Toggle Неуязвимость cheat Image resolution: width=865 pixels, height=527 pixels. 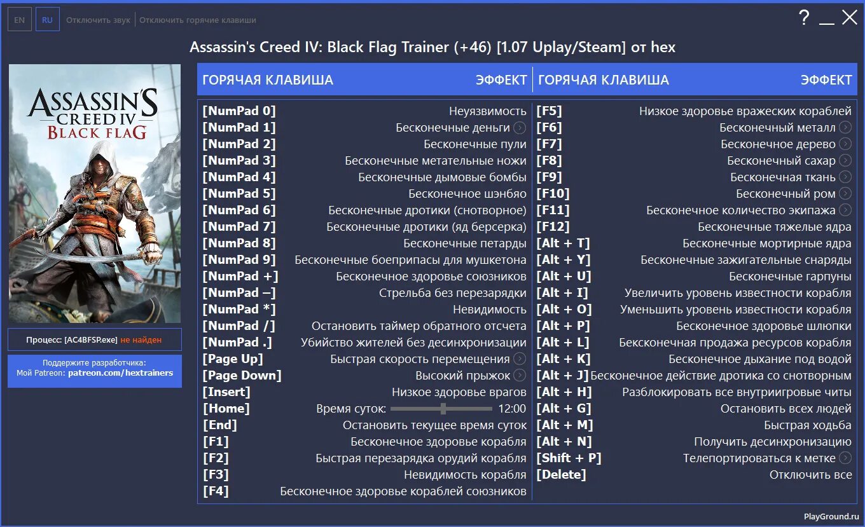click(x=488, y=111)
